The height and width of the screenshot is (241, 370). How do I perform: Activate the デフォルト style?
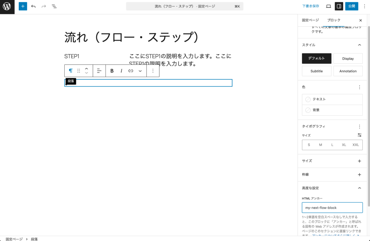tap(316, 58)
